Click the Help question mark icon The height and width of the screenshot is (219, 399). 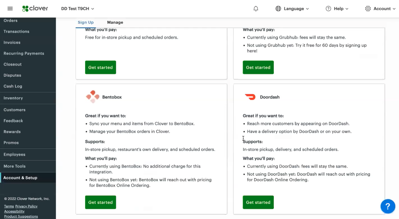pos(328,8)
